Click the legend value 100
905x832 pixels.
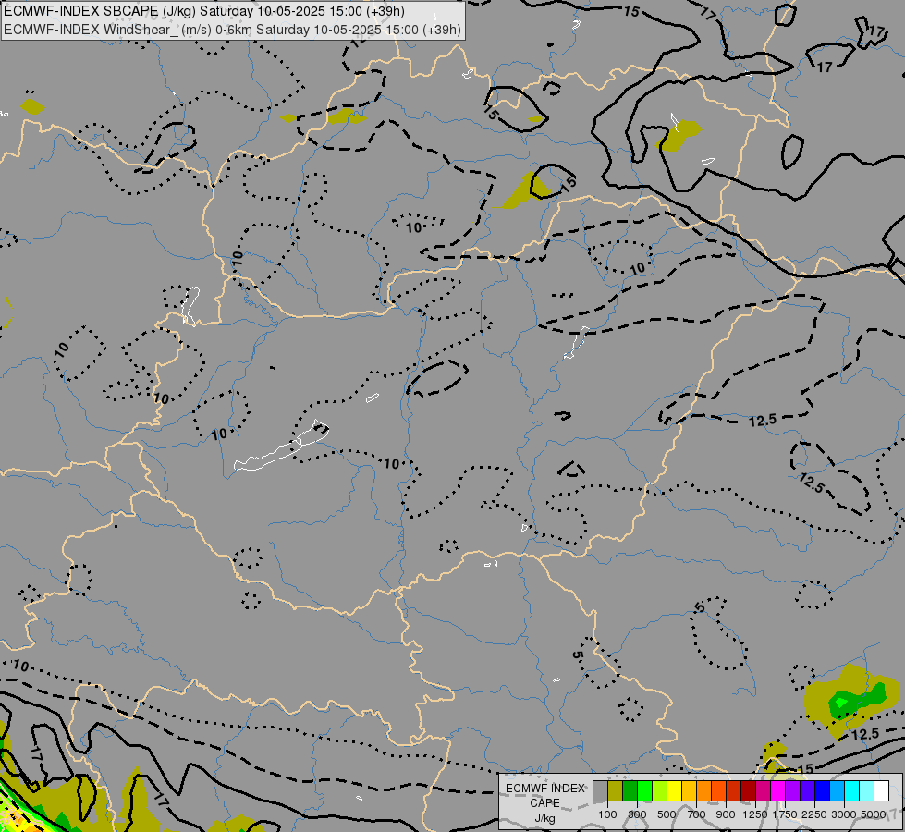(x=607, y=814)
